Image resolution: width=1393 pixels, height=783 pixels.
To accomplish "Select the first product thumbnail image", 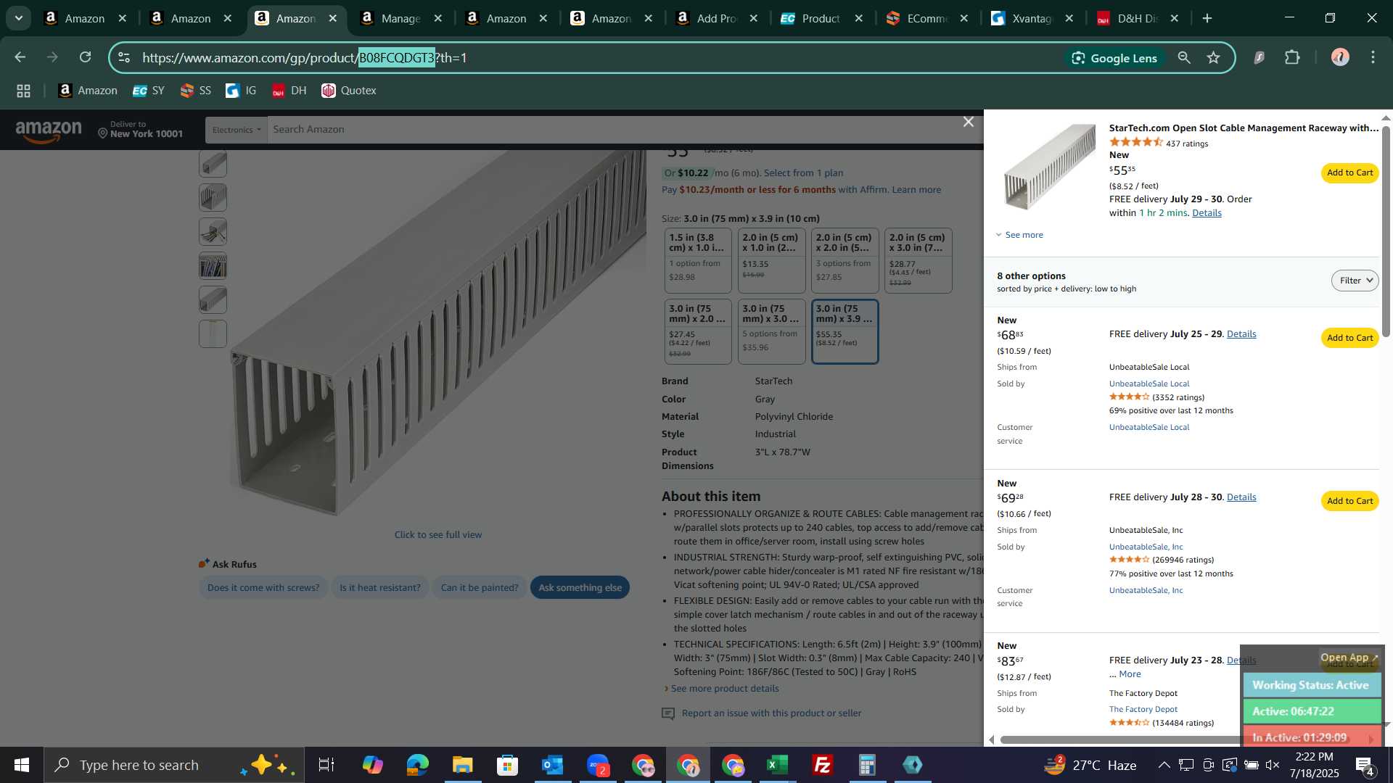I will 213,164.
